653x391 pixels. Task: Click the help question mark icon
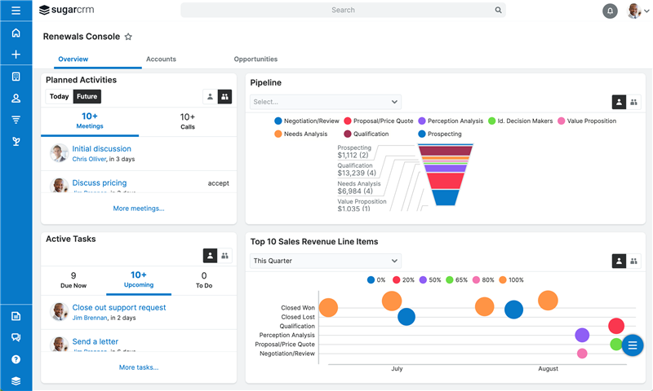(x=16, y=359)
